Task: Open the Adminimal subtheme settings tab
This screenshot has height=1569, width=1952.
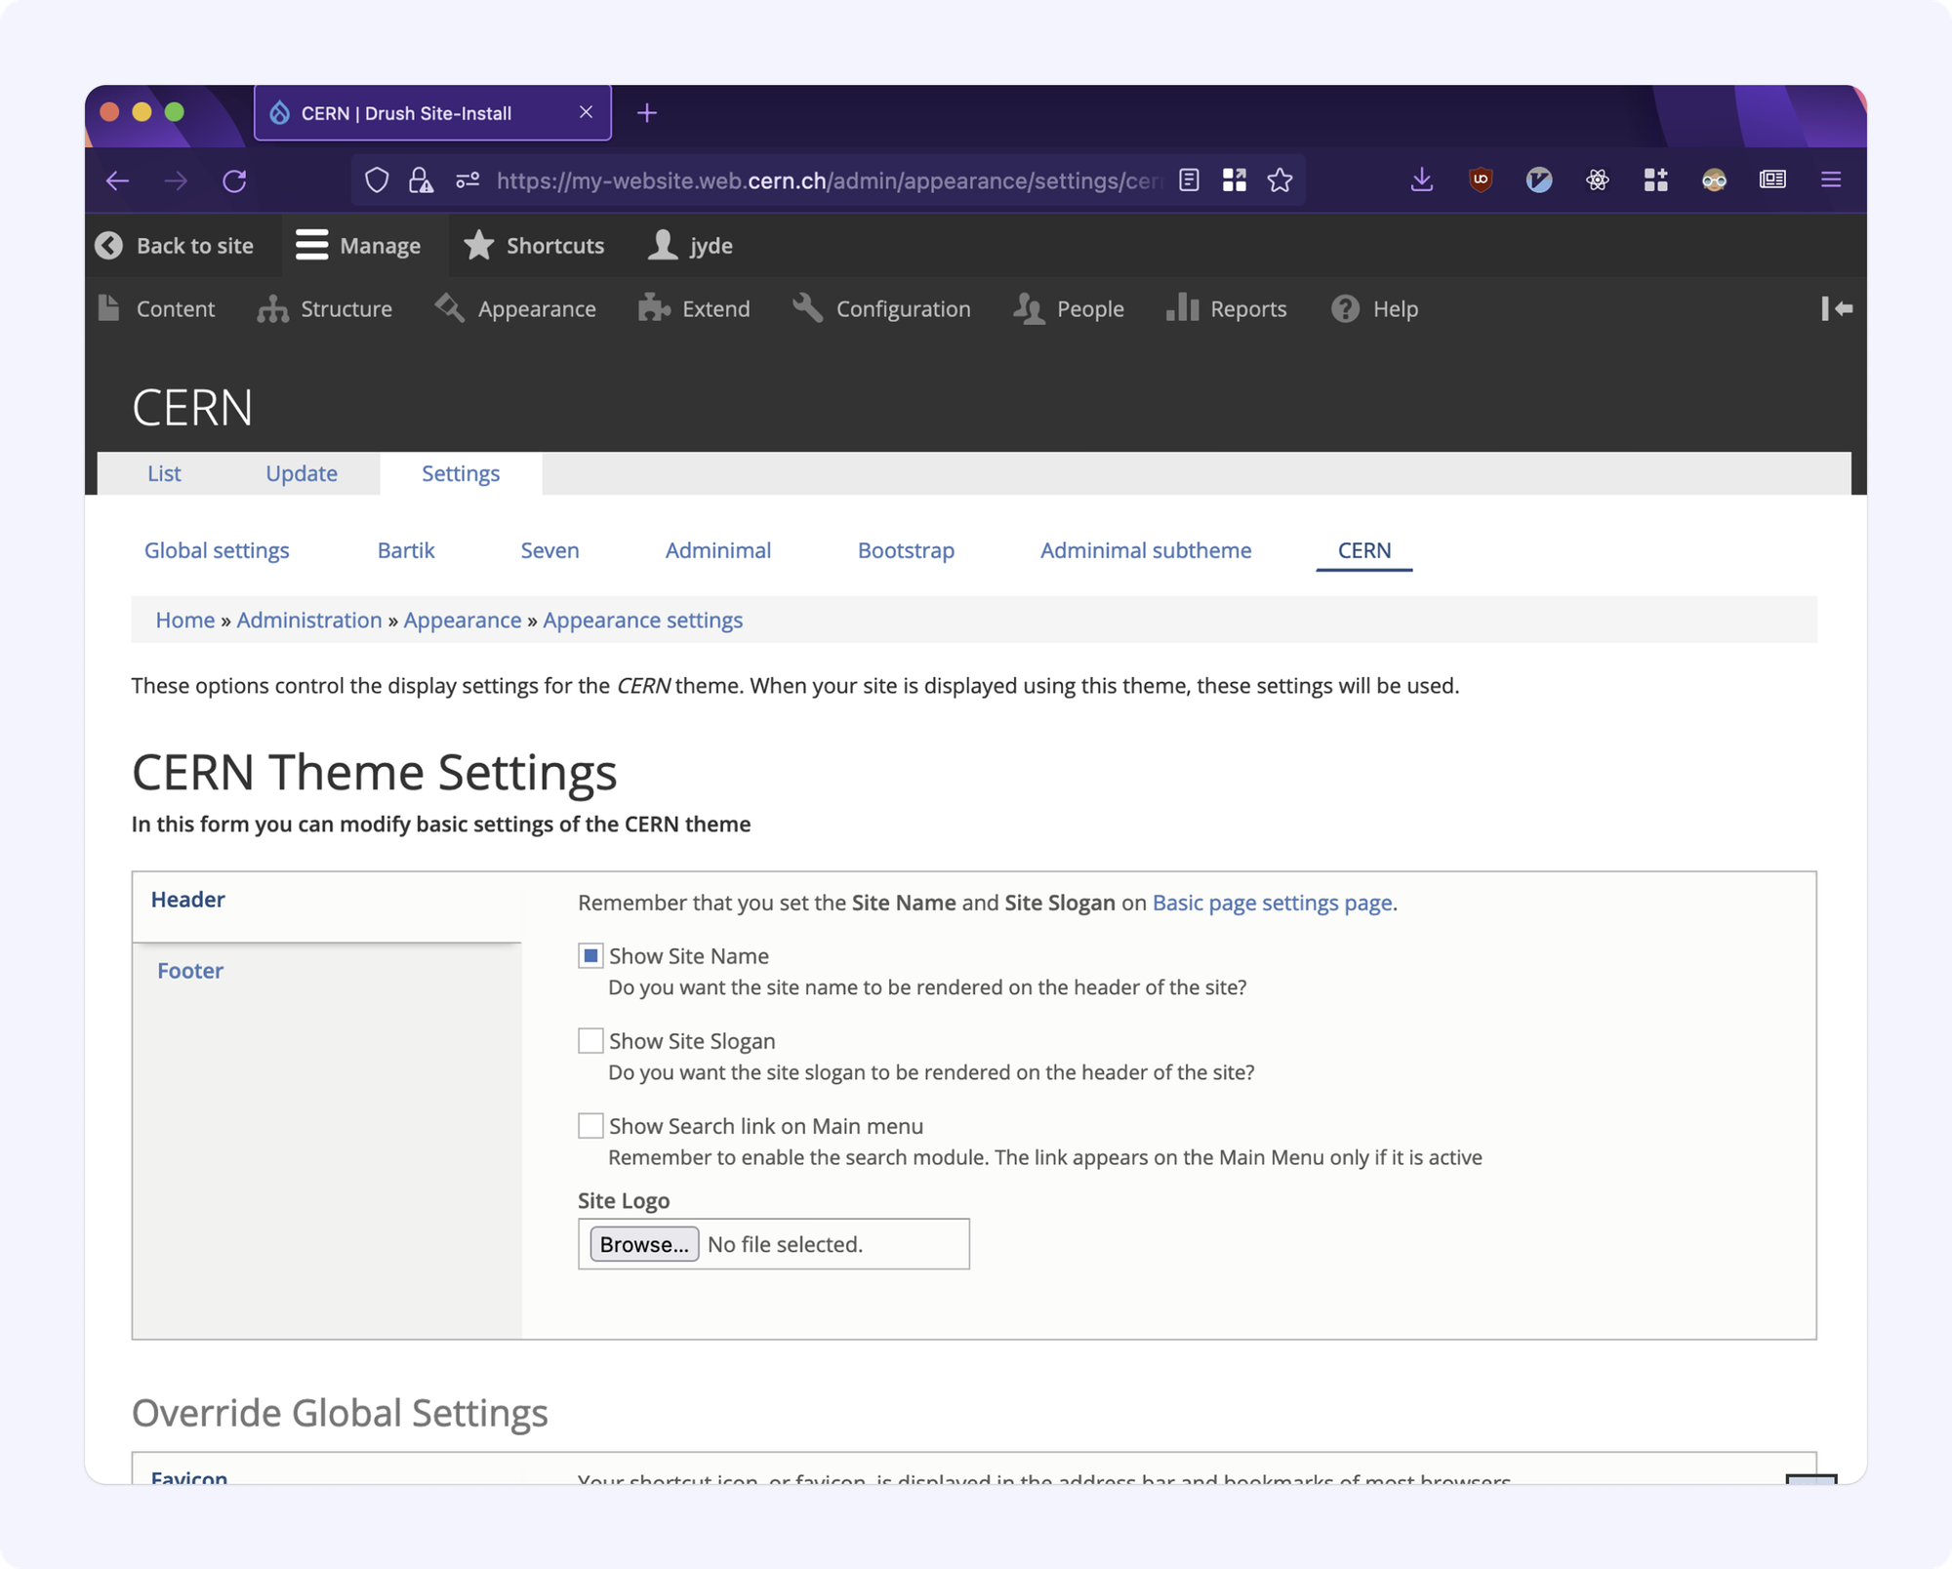Action: 1145,550
